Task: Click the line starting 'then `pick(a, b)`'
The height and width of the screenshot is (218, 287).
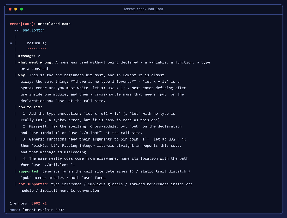Action: [101, 146]
